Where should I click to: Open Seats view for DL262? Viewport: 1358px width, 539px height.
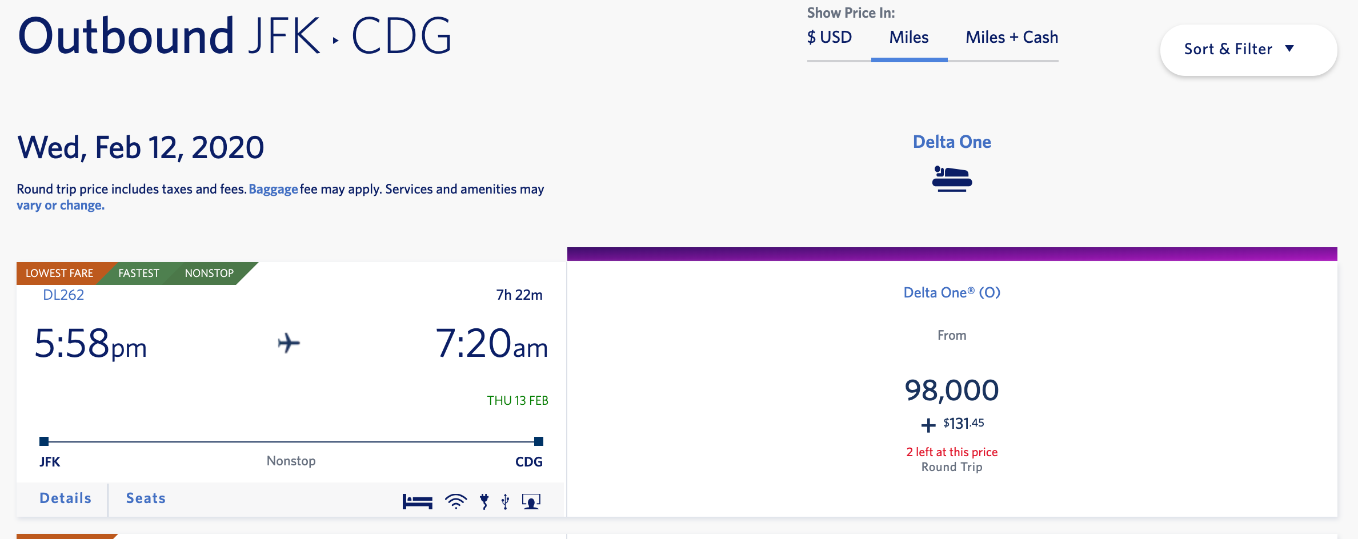click(146, 498)
